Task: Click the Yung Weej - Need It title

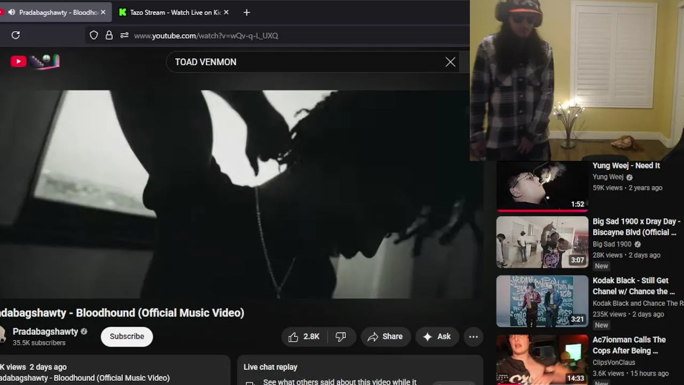Action: [x=626, y=166]
